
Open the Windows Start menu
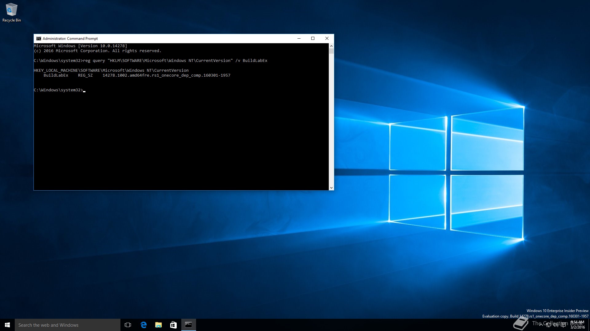pos(7,325)
